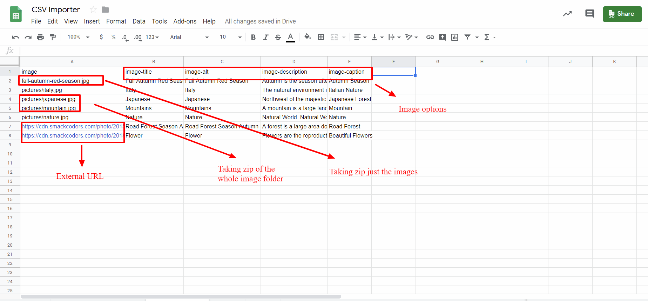Click the Insert chart icon
The image size is (648, 301).
point(455,37)
